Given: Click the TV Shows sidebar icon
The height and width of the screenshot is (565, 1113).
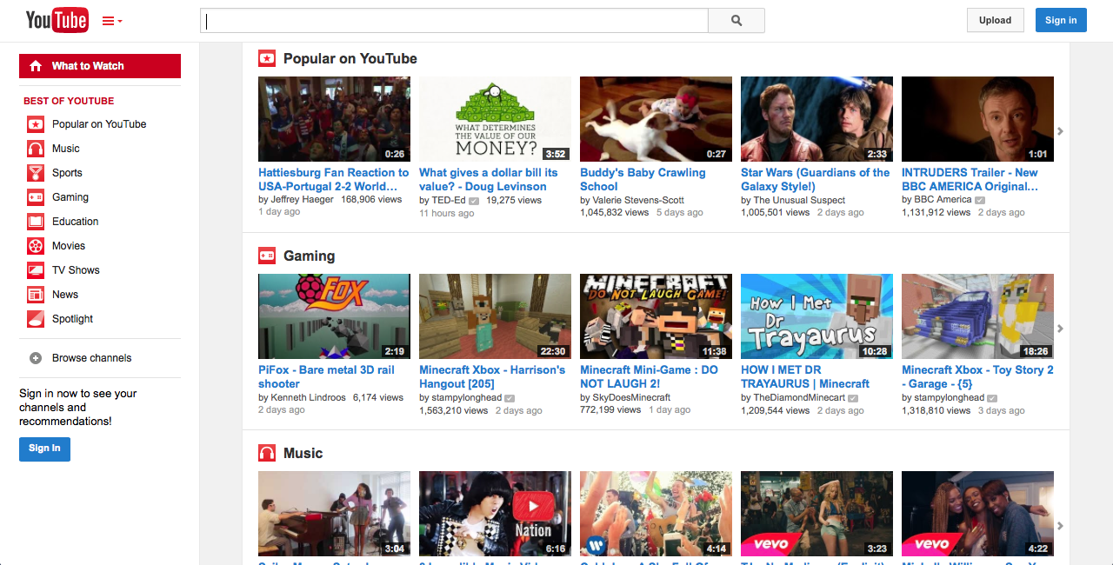Looking at the screenshot, I should [36, 270].
